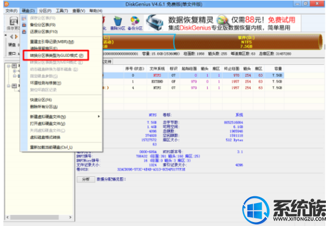Close the disk panel with small x
Image resolution: width=326 pixels, height=226 pixels.
pyautogui.click(x=6, y=35)
